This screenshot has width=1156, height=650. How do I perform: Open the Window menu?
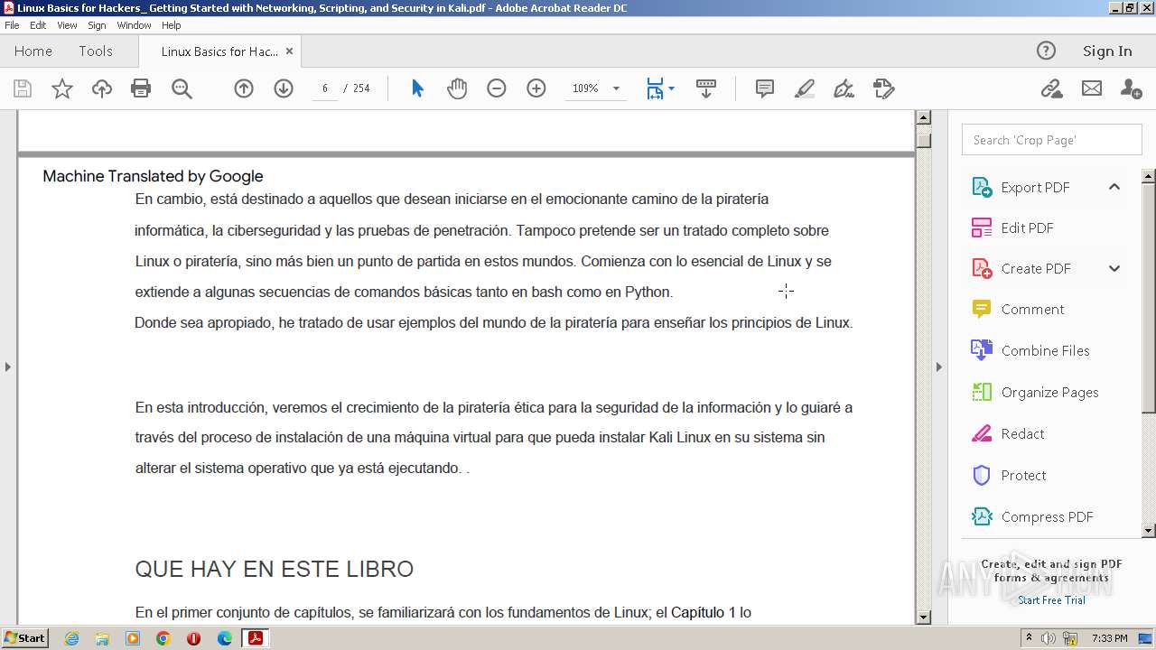134,25
